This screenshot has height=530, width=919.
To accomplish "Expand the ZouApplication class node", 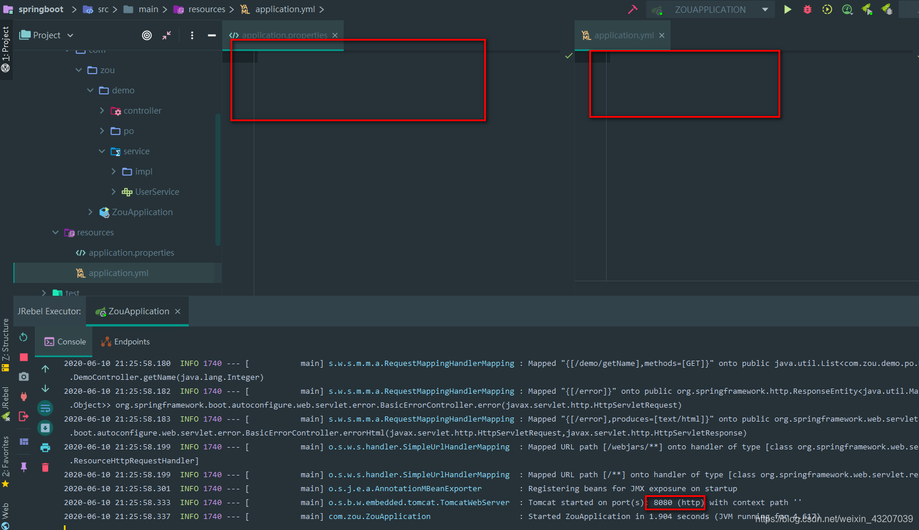I will tap(91, 212).
